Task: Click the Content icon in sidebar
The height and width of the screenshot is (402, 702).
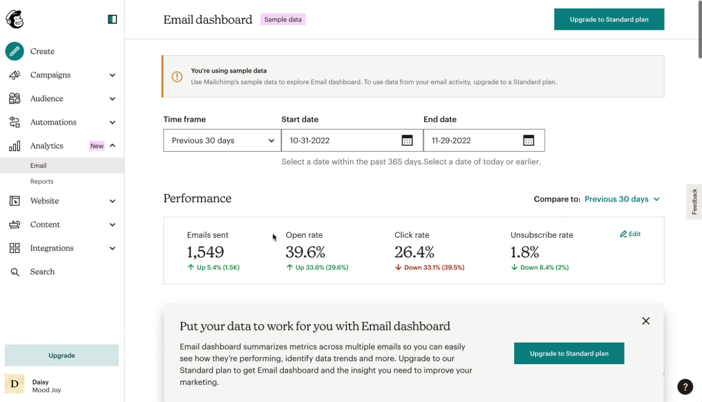Action: tap(15, 225)
